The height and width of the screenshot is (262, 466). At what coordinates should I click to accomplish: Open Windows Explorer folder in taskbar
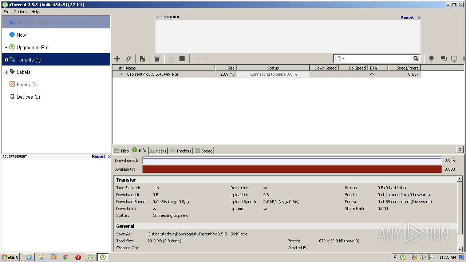point(41,257)
